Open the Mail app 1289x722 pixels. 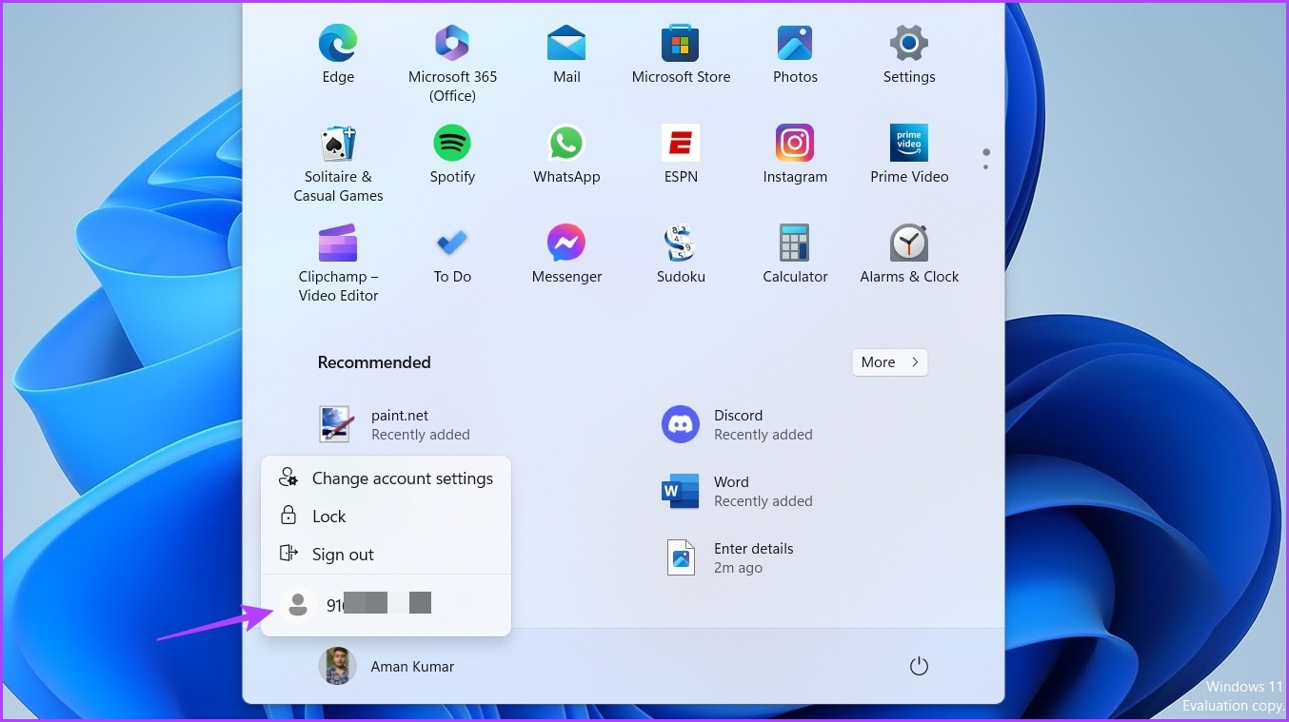[566, 55]
